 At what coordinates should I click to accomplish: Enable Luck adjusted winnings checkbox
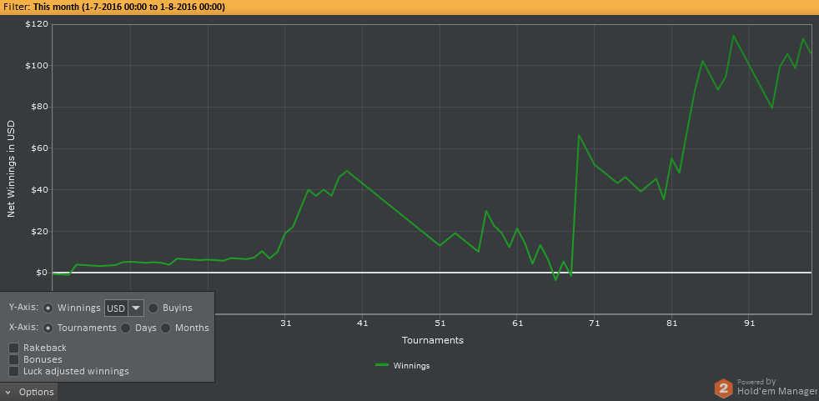click(x=14, y=371)
